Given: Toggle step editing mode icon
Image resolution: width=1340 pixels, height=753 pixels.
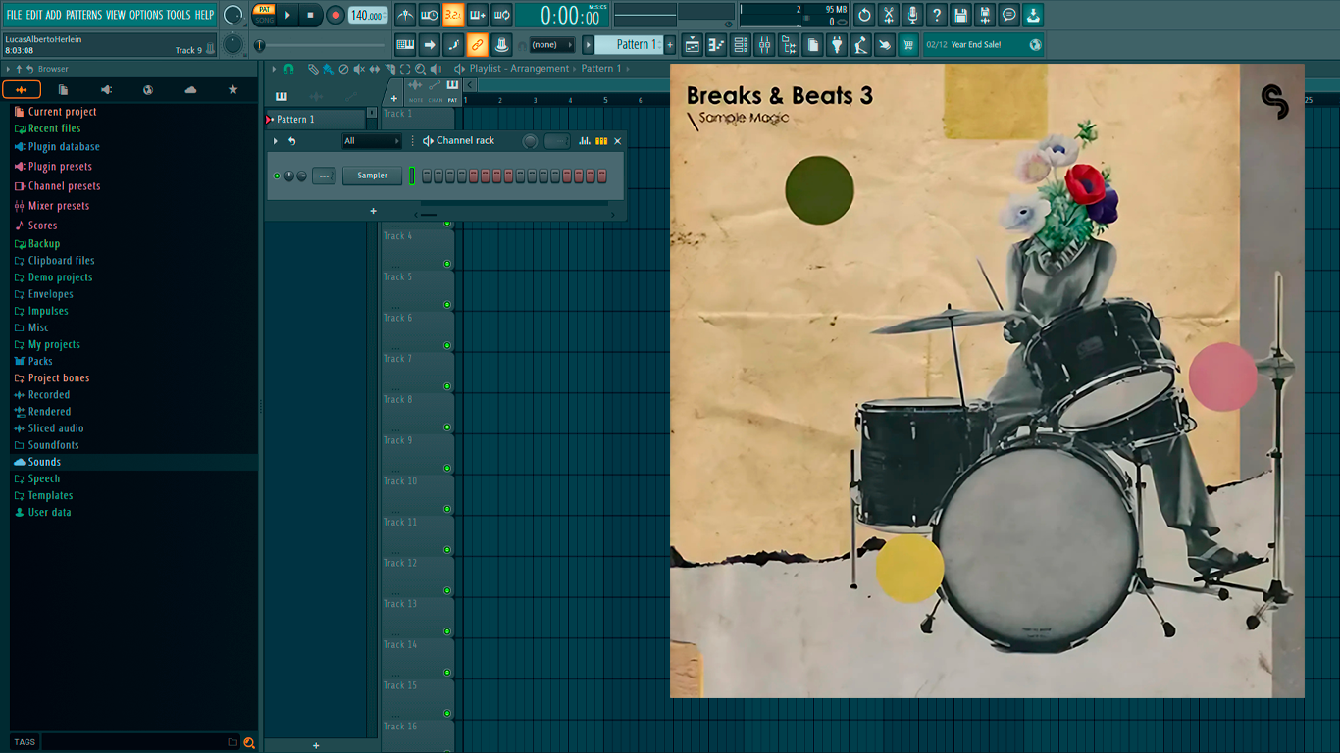Looking at the screenshot, I should coord(453,44).
